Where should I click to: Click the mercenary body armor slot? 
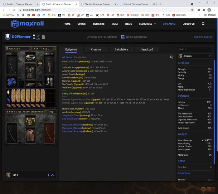click(x=31, y=136)
